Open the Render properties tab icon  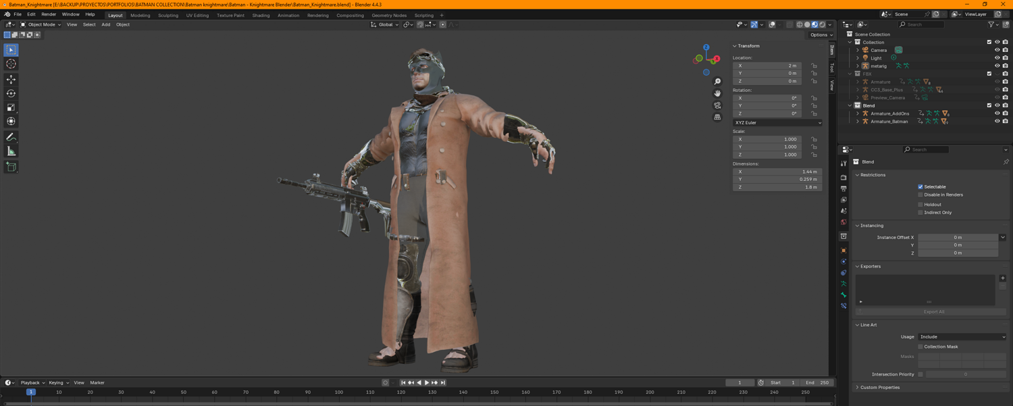coord(843,178)
